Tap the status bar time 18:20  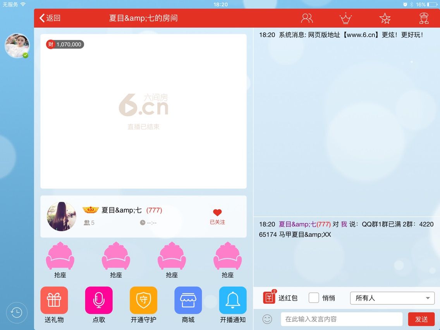220,5
